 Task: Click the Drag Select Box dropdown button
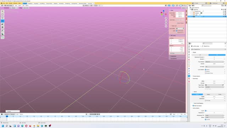click(x=26, y=8)
